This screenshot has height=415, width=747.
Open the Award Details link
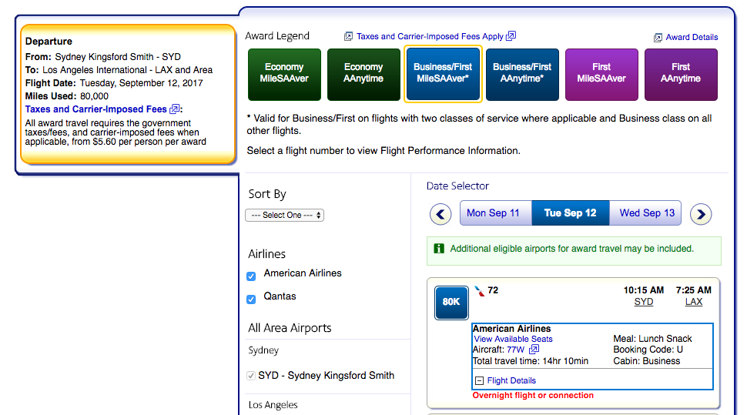[x=692, y=37]
